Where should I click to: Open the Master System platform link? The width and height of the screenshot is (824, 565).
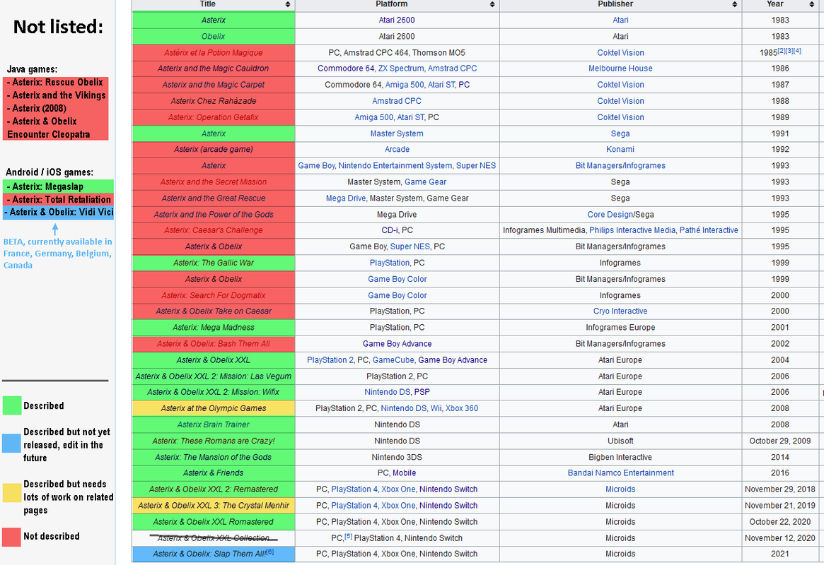click(x=397, y=133)
